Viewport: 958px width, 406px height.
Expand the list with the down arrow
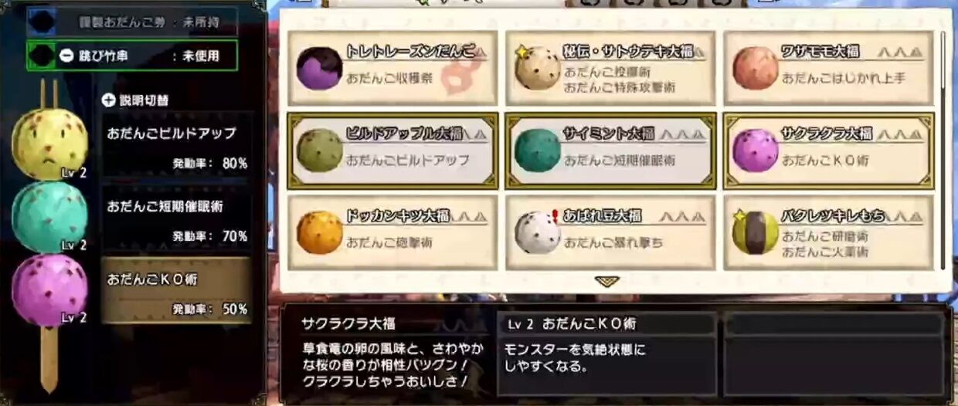[607, 282]
